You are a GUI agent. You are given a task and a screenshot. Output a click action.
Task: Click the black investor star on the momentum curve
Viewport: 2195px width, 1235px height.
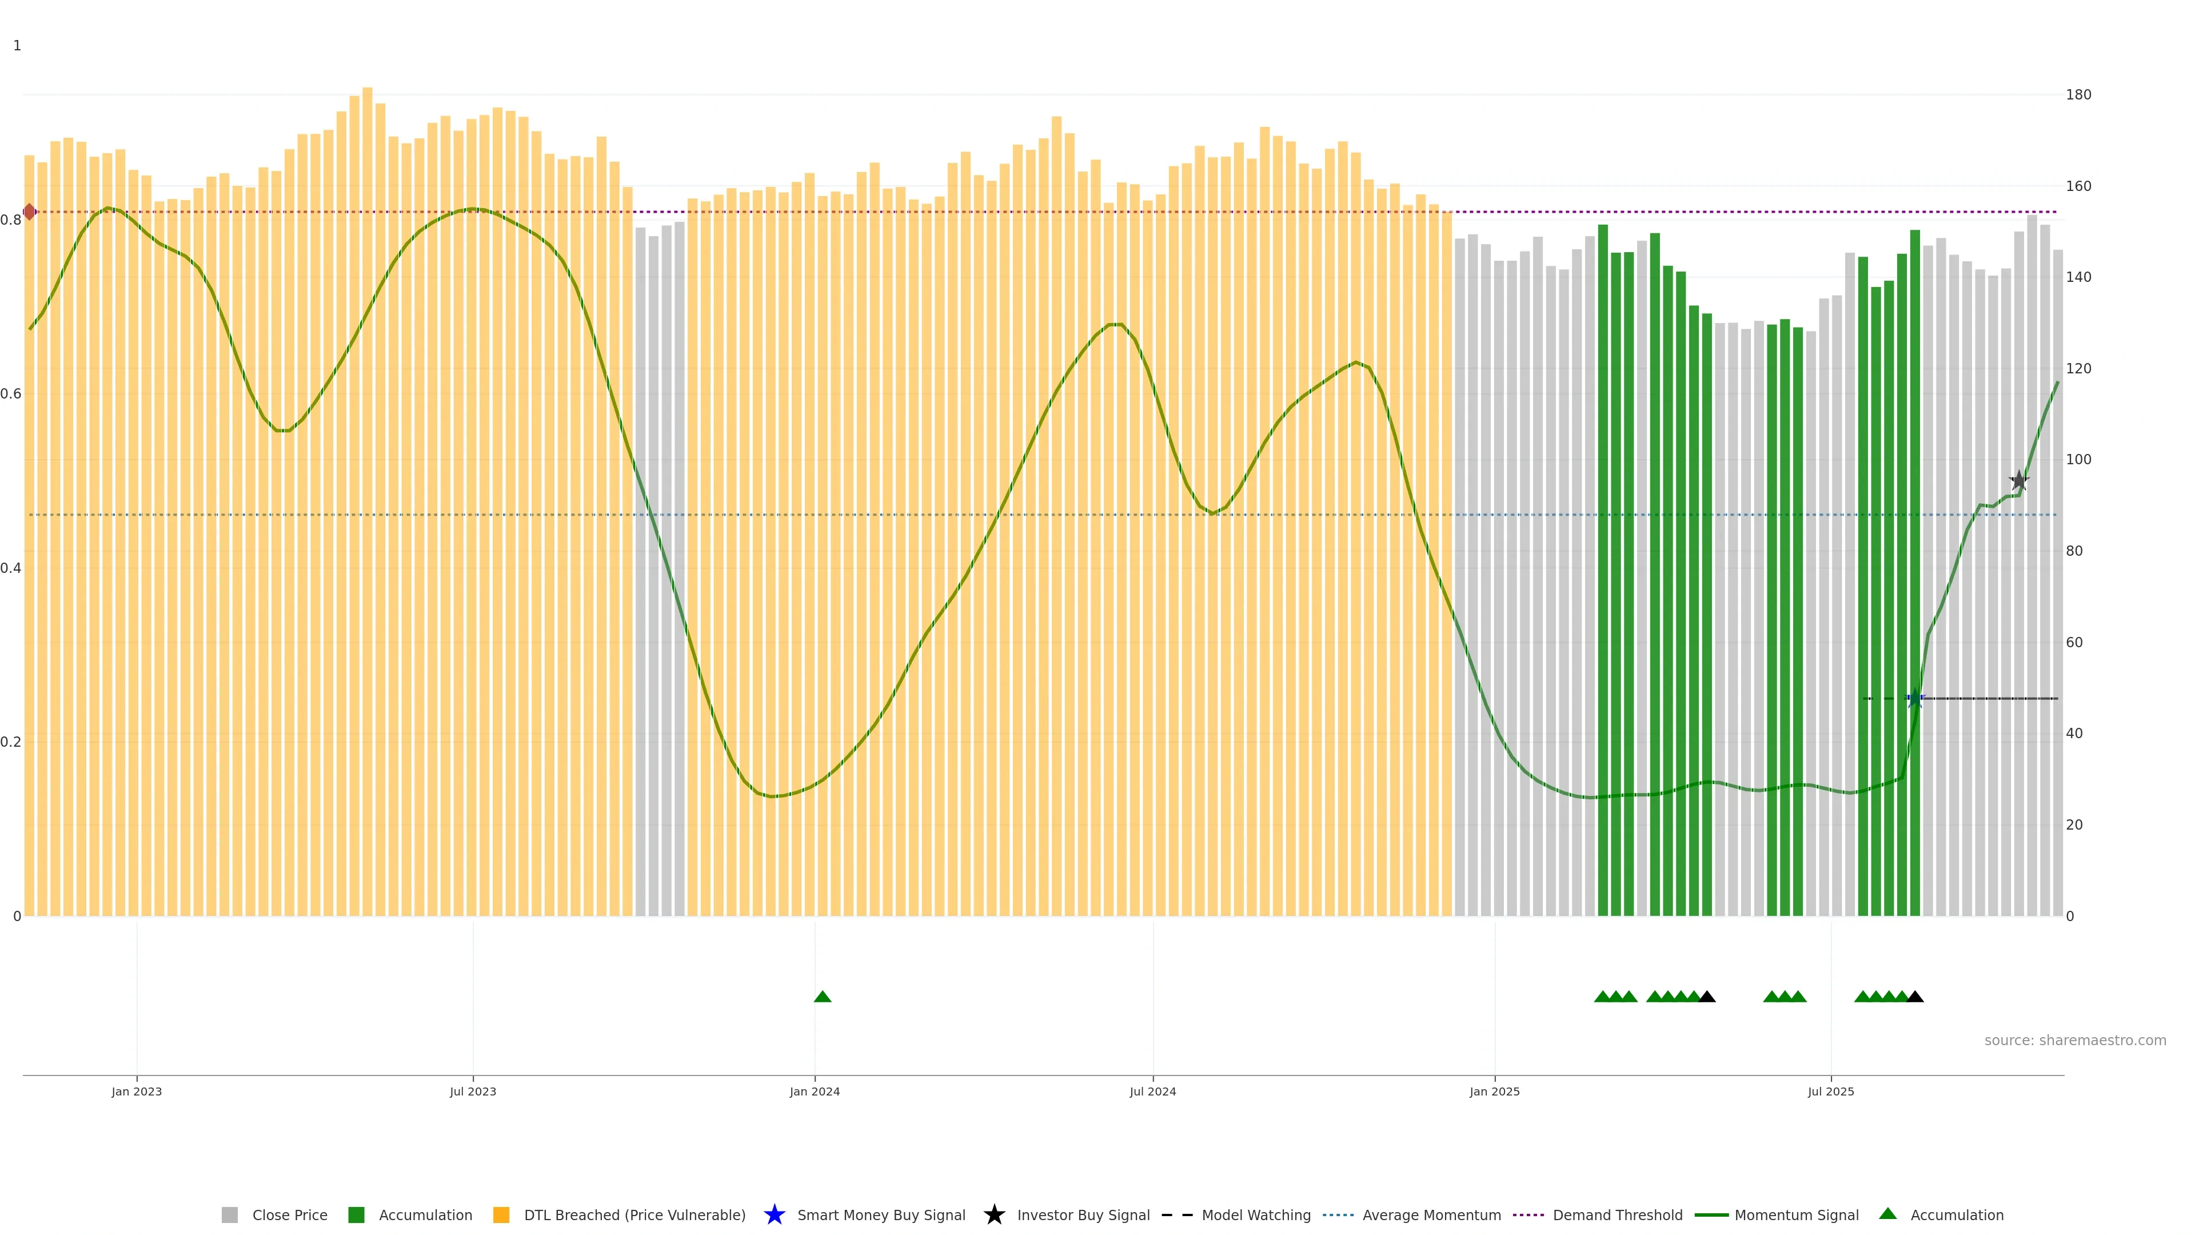click(x=2018, y=481)
